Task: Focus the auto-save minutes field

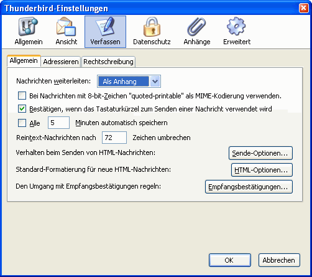Action: 58,123
